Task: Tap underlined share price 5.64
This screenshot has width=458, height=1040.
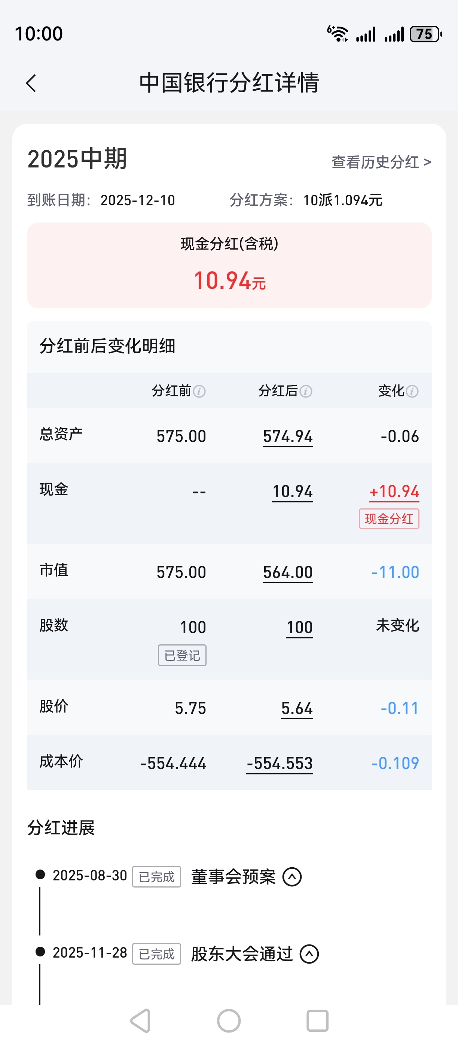Action: tap(297, 708)
